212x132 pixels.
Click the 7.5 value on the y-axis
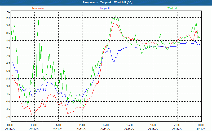8,48
